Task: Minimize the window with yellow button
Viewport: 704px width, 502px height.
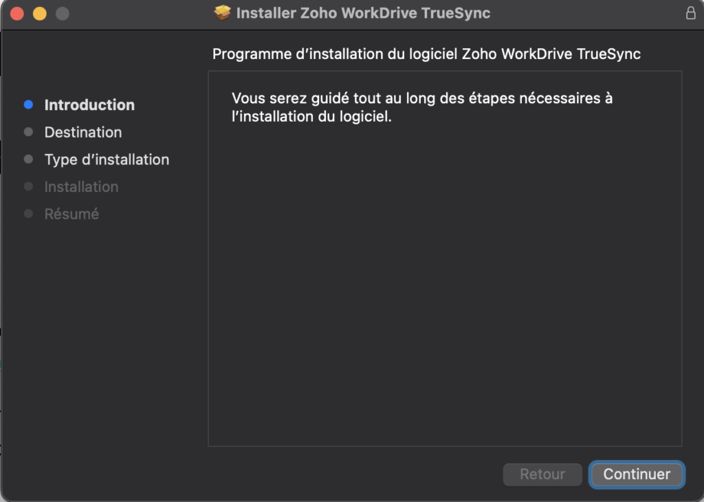Action: coord(39,14)
